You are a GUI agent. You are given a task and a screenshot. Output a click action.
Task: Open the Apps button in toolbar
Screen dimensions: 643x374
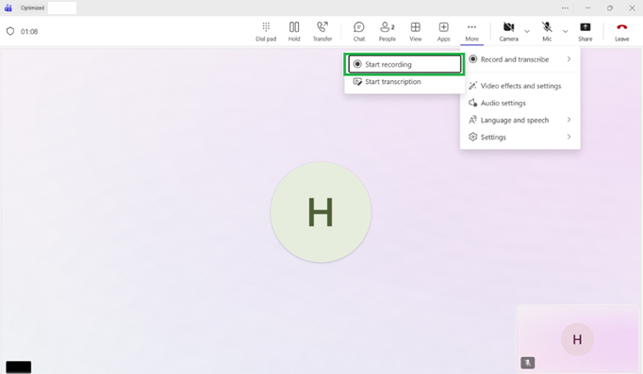443,31
